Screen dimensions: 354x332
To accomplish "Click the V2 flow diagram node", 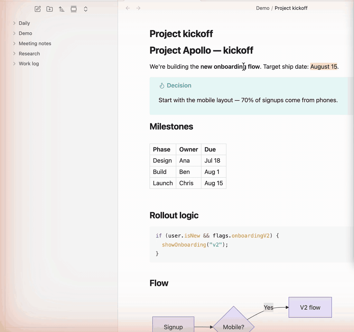I will [x=310, y=308].
